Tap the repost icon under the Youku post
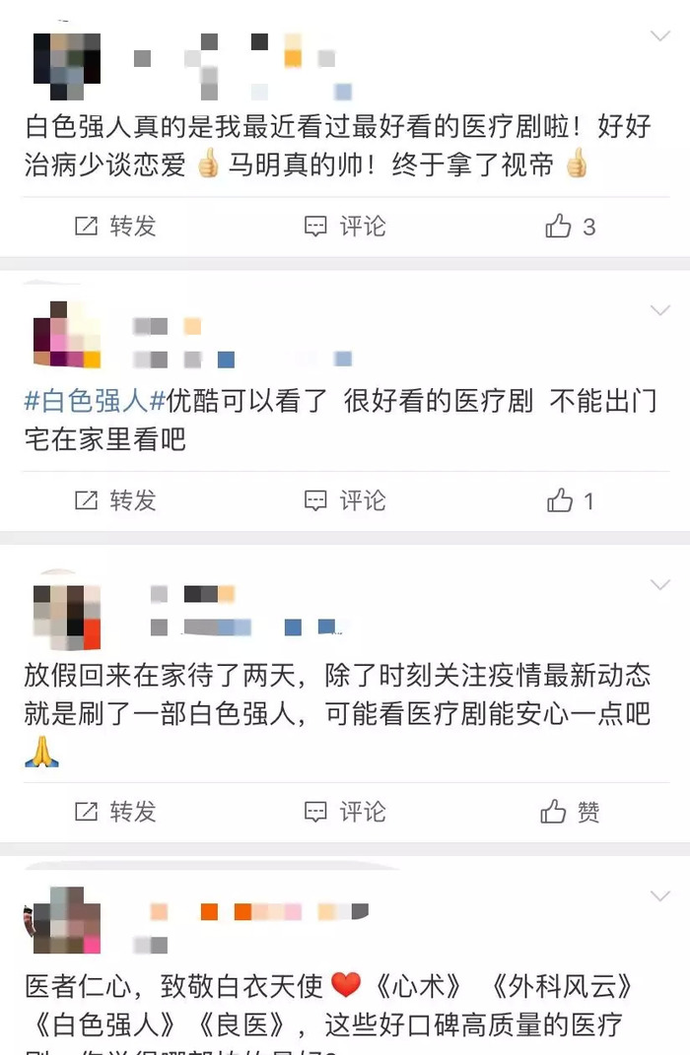This screenshot has height=1055, width=690. pyautogui.click(x=86, y=500)
